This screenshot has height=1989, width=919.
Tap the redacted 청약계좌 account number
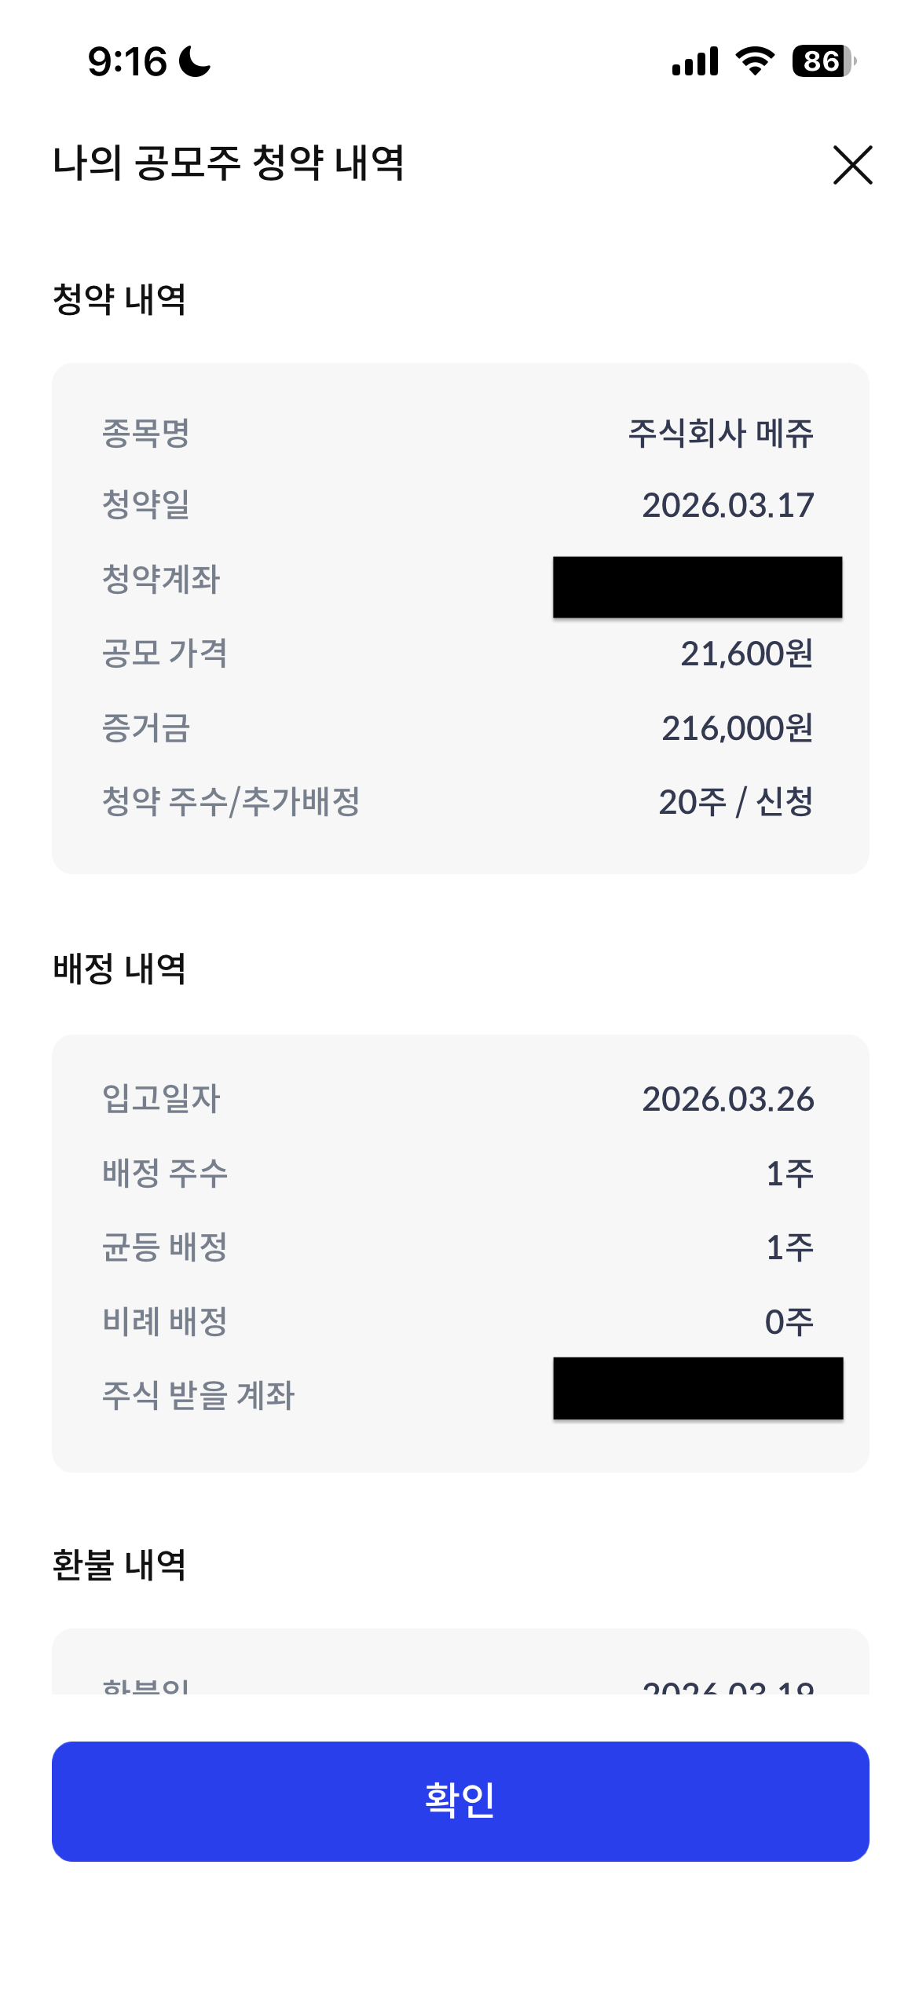(x=697, y=587)
